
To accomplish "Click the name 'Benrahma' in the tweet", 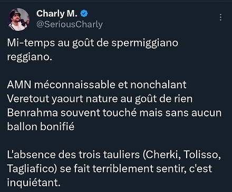I will 33,113.
